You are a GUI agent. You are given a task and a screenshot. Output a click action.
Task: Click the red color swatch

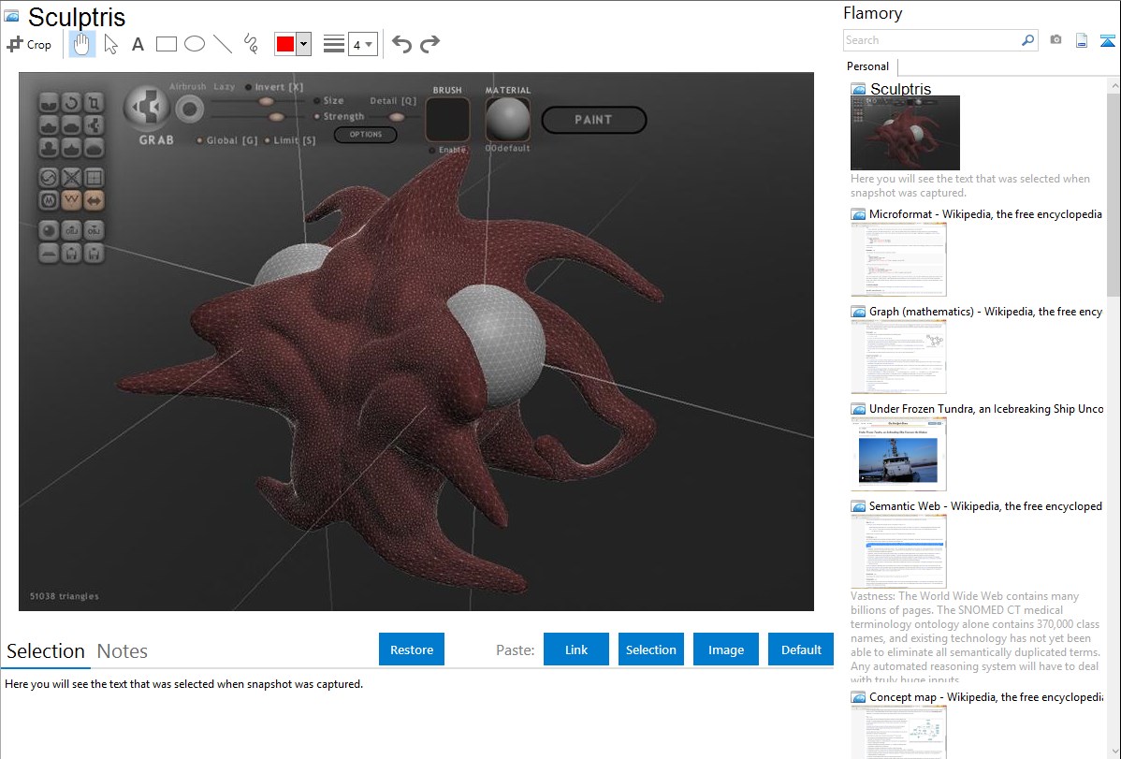pyautogui.click(x=284, y=44)
